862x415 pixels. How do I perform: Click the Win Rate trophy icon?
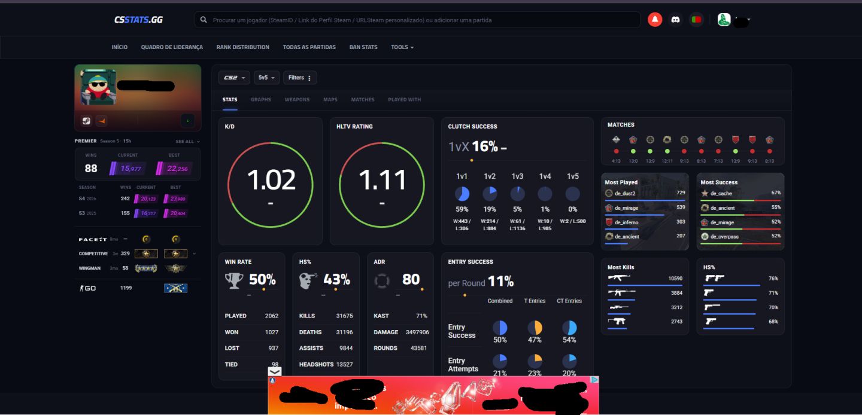234,280
